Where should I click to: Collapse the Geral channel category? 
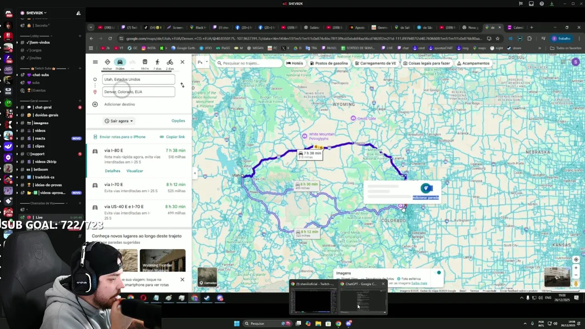point(34,101)
